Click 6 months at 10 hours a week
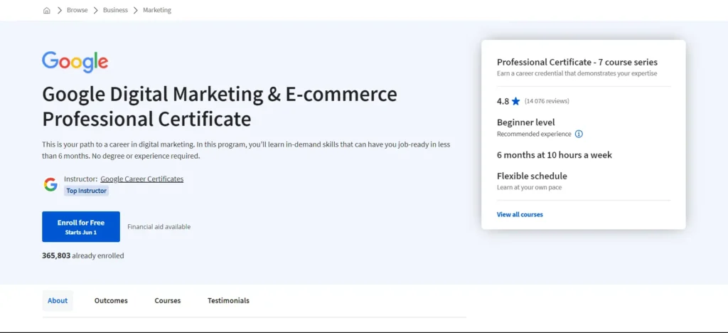The image size is (728, 333). click(555, 155)
